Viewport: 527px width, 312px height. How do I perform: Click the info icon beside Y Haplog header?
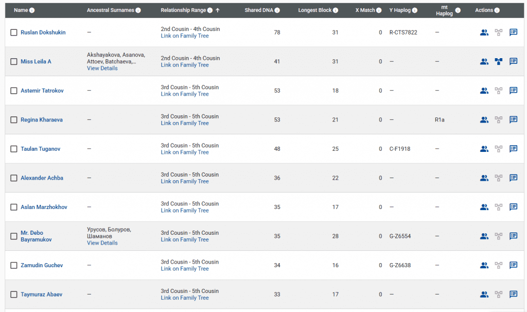point(415,10)
